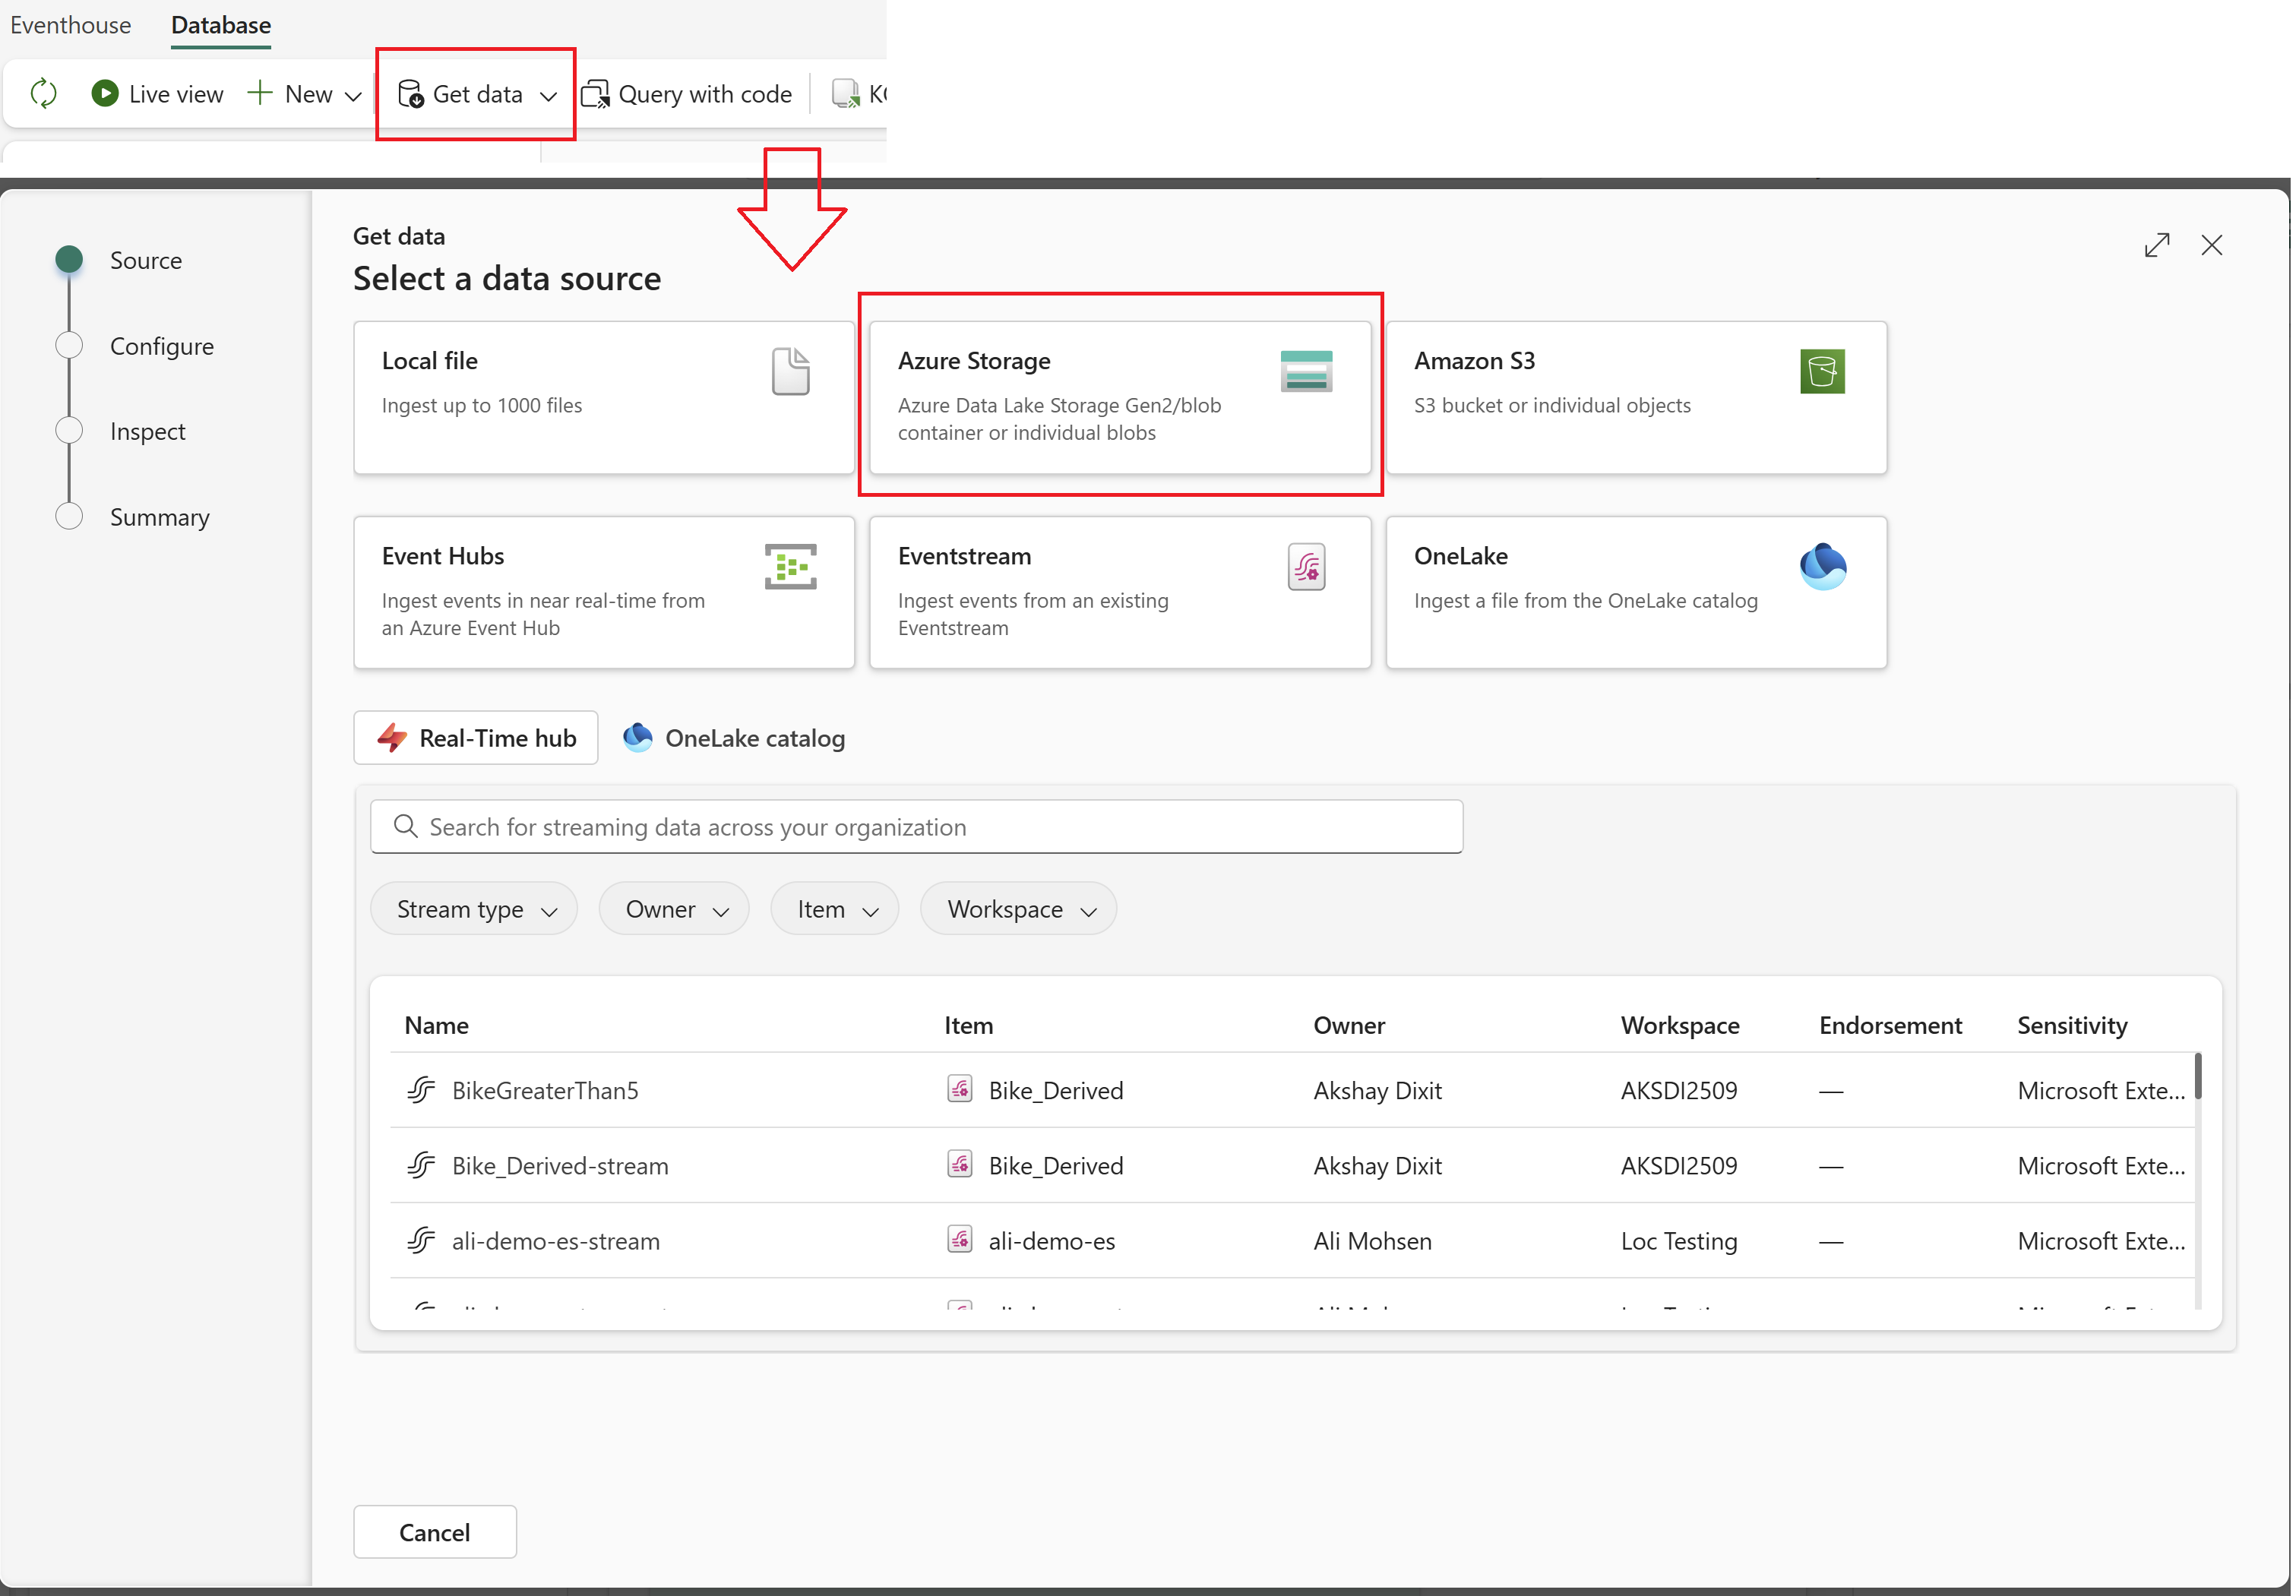Image resolution: width=2296 pixels, height=1596 pixels.
Task: Choose the OneLake data source card
Action: click(x=1638, y=593)
